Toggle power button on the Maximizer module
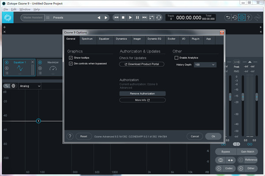Screen dimensions: 265x176 click(x=40, y=62)
